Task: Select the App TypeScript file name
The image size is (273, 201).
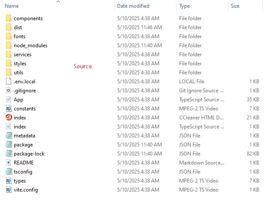Action: point(19,100)
